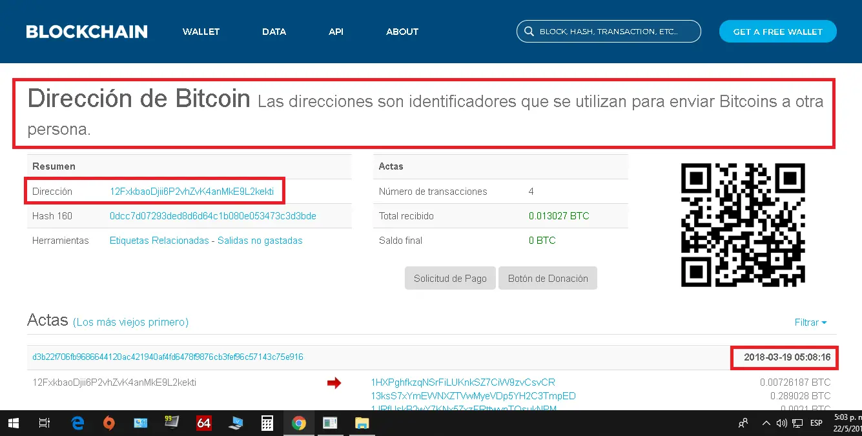Show hidden system tray icons
Screen dimensions: 862x436
pyautogui.click(x=766, y=423)
